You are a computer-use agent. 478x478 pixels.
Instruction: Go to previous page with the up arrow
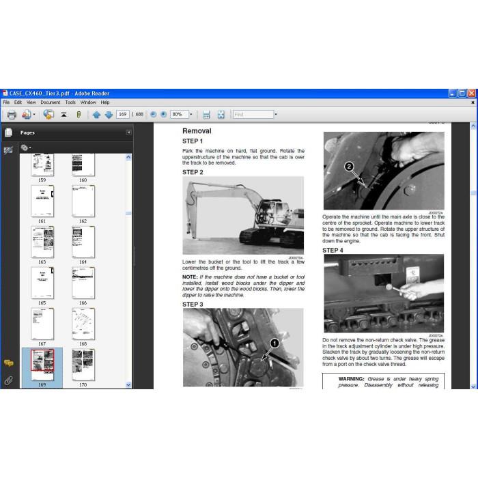(x=96, y=115)
